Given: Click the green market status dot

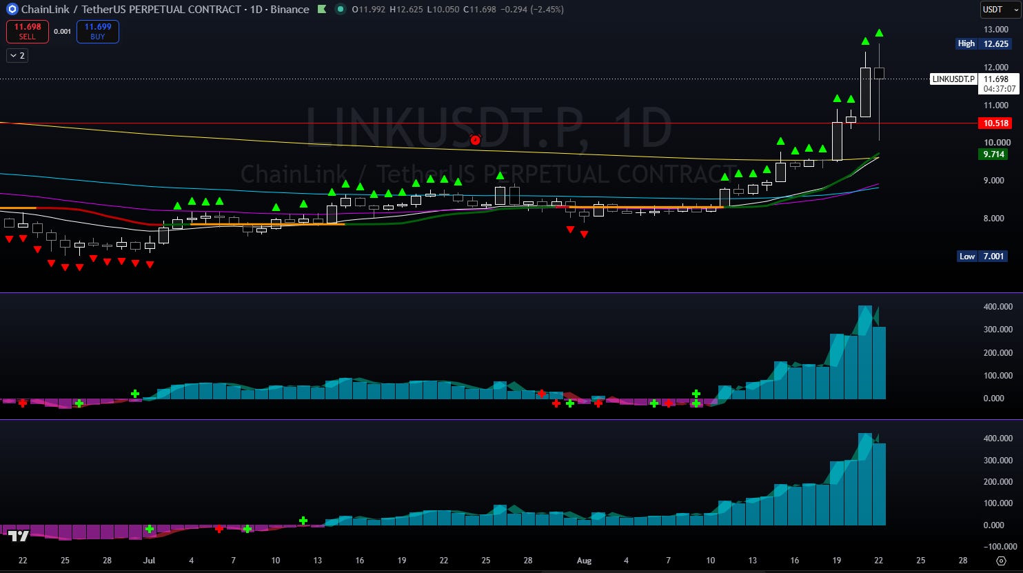Looking at the screenshot, I should (340, 10).
